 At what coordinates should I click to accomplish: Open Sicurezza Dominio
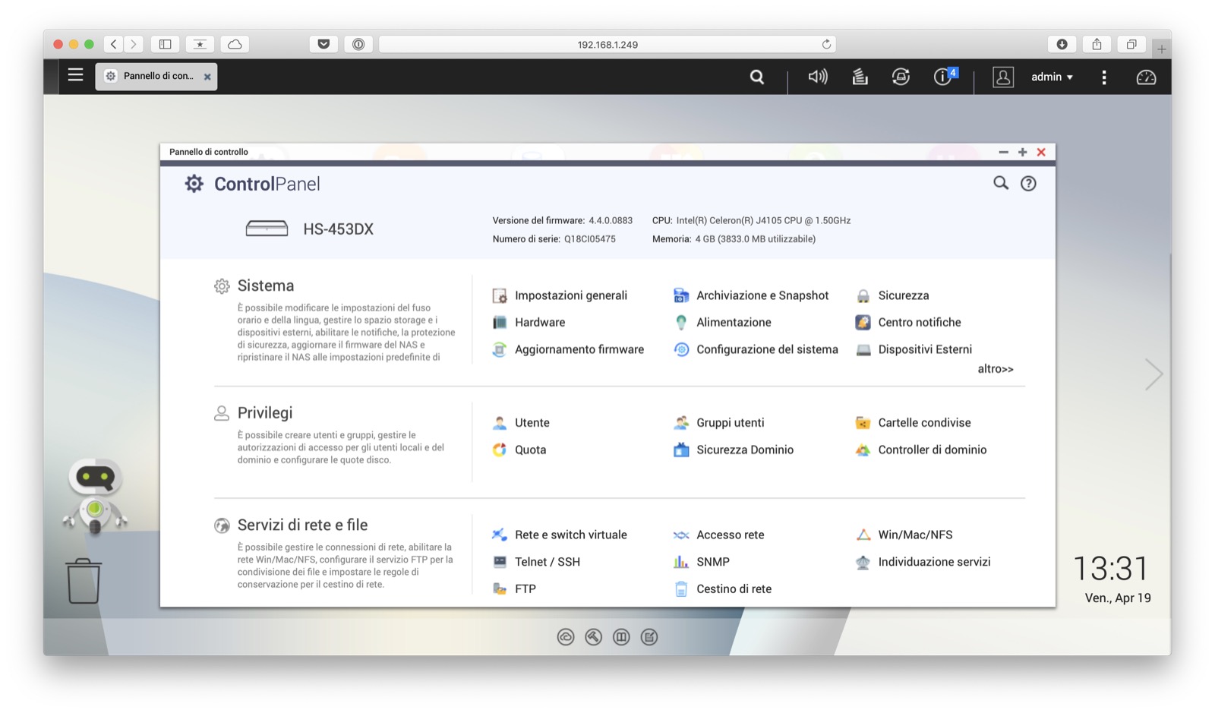734,450
